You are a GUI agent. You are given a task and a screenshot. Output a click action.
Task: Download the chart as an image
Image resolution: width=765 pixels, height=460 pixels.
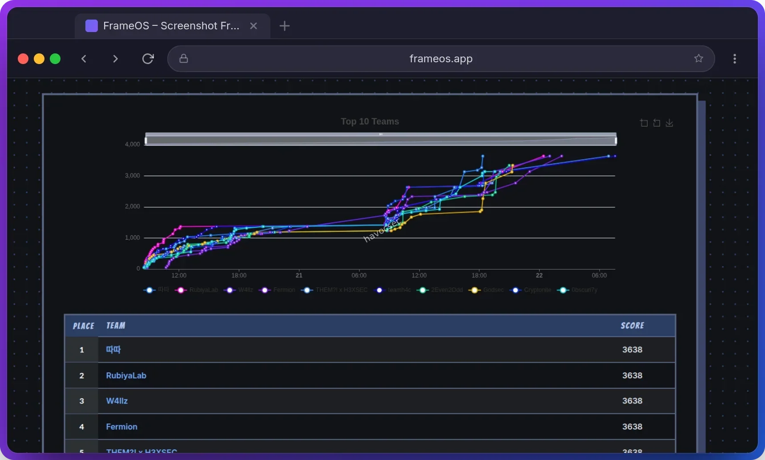coord(670,123)
